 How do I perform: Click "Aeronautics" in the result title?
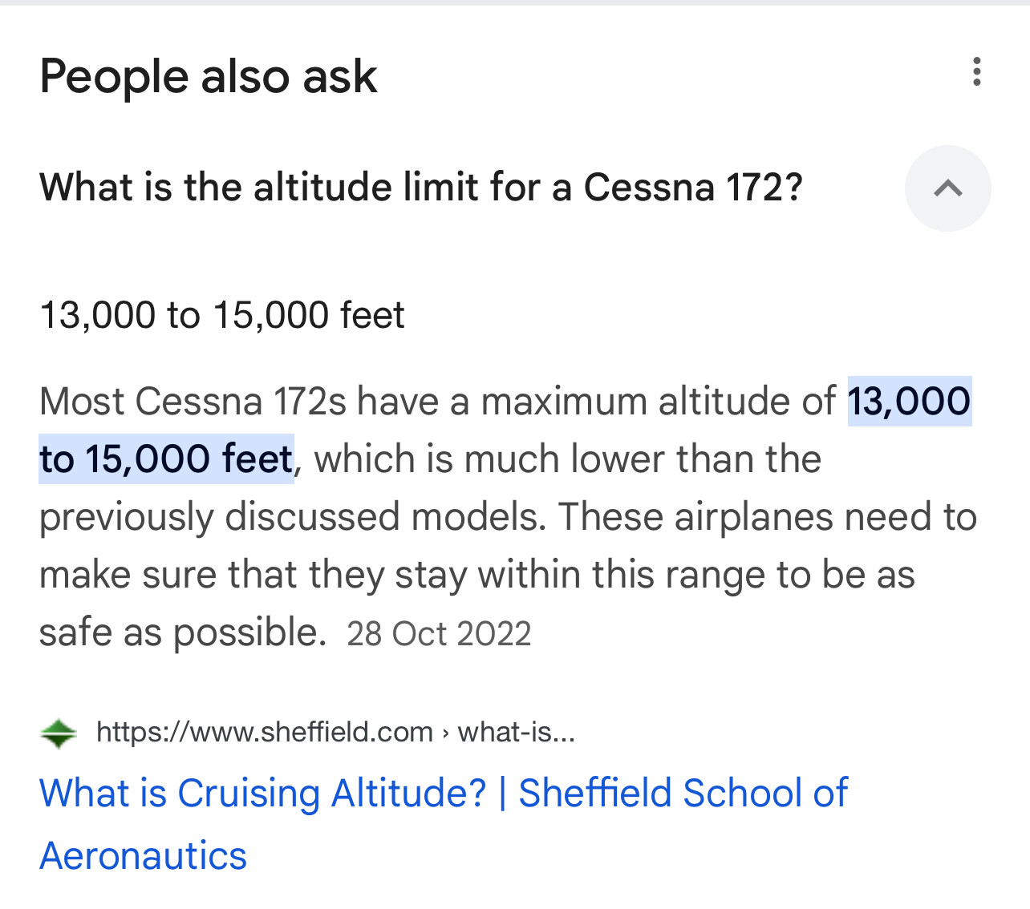(x=144, y=855)
